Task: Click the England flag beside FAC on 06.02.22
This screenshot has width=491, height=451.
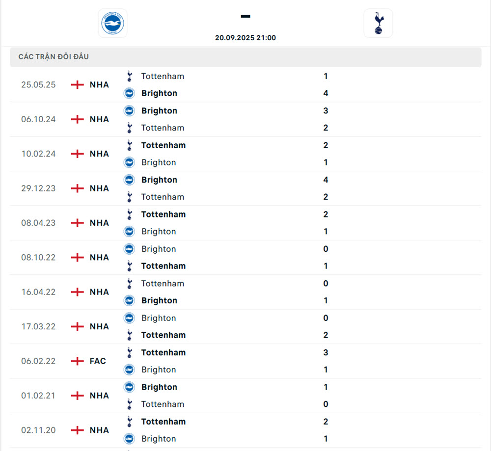Action: (77, 361)
